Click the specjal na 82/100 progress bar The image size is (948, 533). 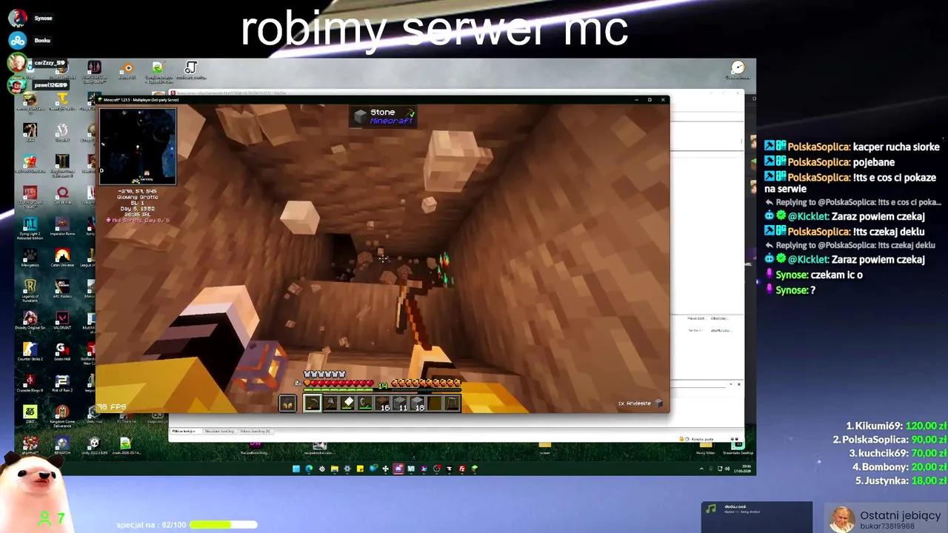click(x=223, y=525)
